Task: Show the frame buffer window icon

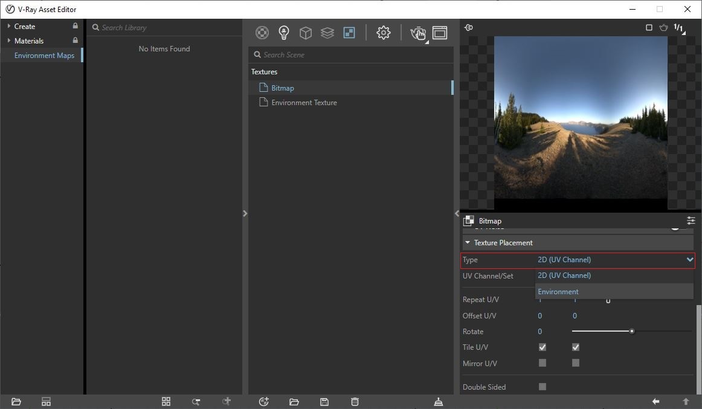Action: click(x=440, y=33)
